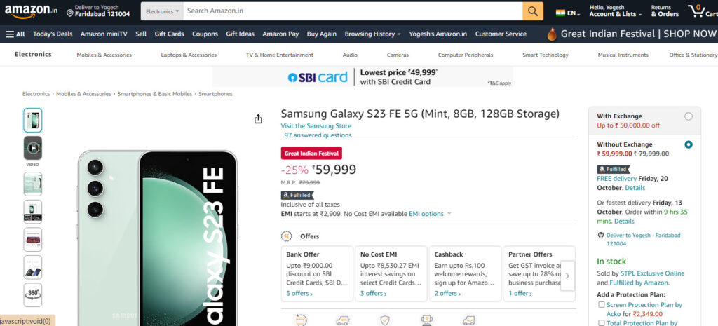Screen dimensions: 718x326
Task: Click the Amazon.in logo
Action: [31, 11]
